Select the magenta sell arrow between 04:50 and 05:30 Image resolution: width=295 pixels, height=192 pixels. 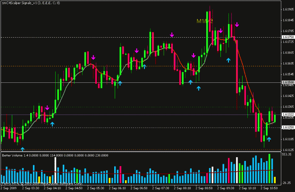tap(93, 57)
